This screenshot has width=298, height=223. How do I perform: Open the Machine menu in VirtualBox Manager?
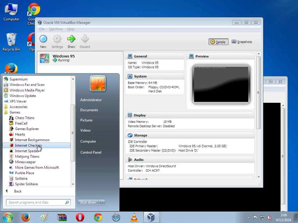(56, 29)
